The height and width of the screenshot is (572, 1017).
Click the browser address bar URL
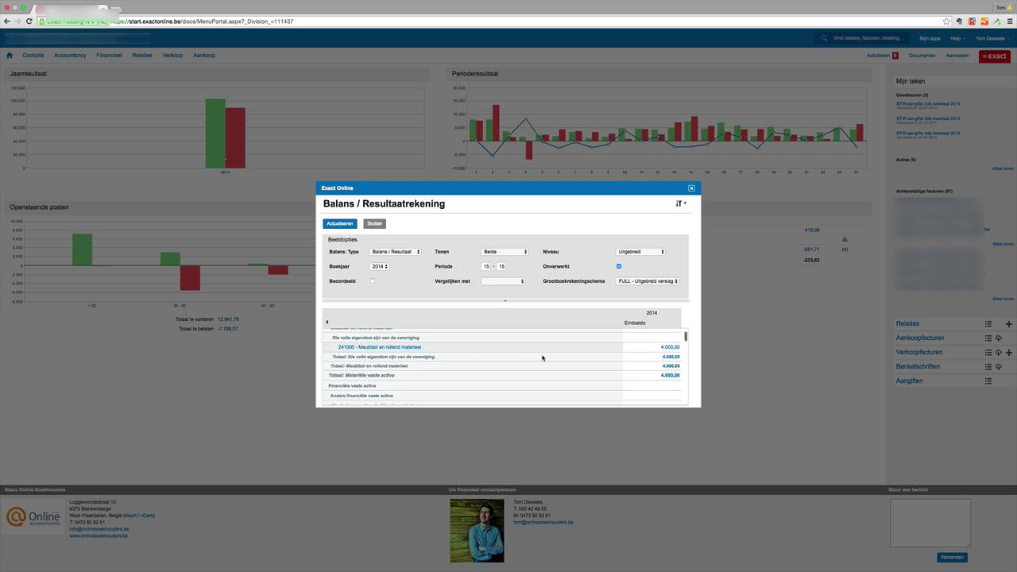202,21
